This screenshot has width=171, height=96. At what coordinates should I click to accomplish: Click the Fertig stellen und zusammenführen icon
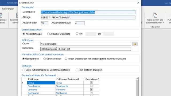click(155, 15)
